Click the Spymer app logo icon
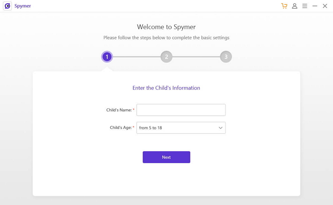Screen dimensions: 333x205 point(7,6)
